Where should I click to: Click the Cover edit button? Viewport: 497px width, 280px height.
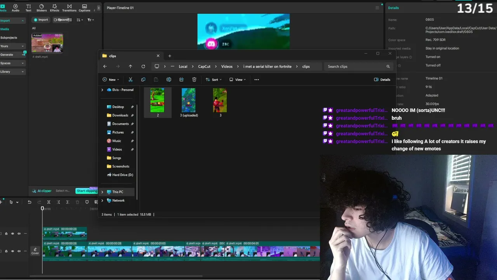35,251
